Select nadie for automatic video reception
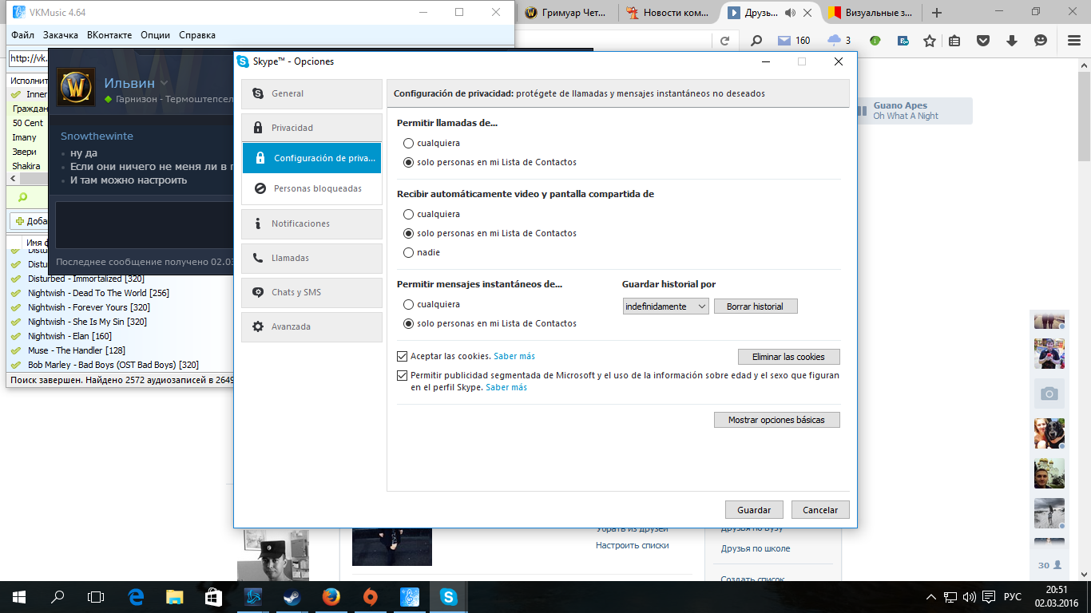The image size is (1091, 613). pyautogui.click(x=409, y=252)
